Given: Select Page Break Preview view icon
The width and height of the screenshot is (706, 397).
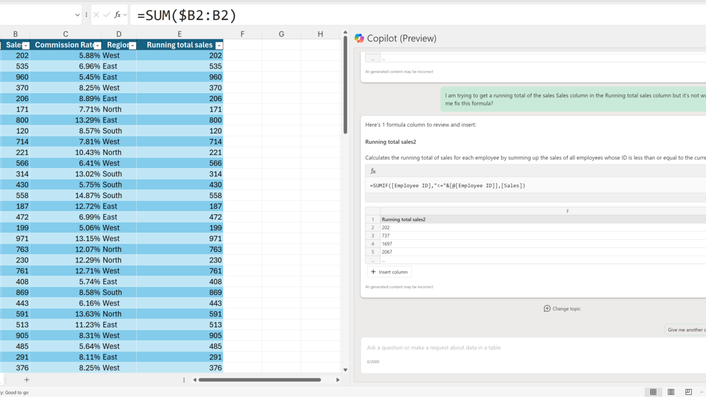Looking at the screenshot, I should pos(688,392).
